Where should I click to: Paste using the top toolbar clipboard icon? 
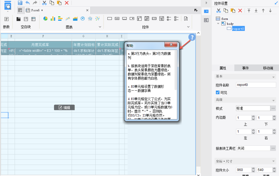point(59,3)
